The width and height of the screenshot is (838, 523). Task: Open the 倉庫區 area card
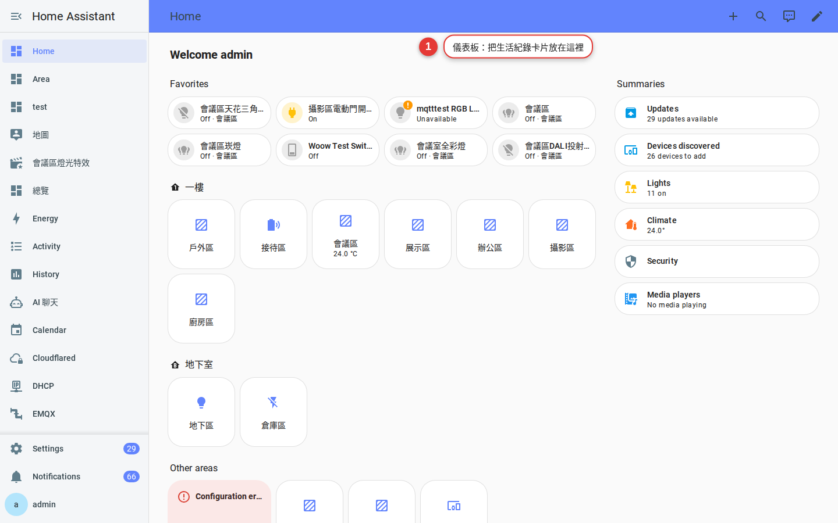pyautogui.click(x=274, y=412)
